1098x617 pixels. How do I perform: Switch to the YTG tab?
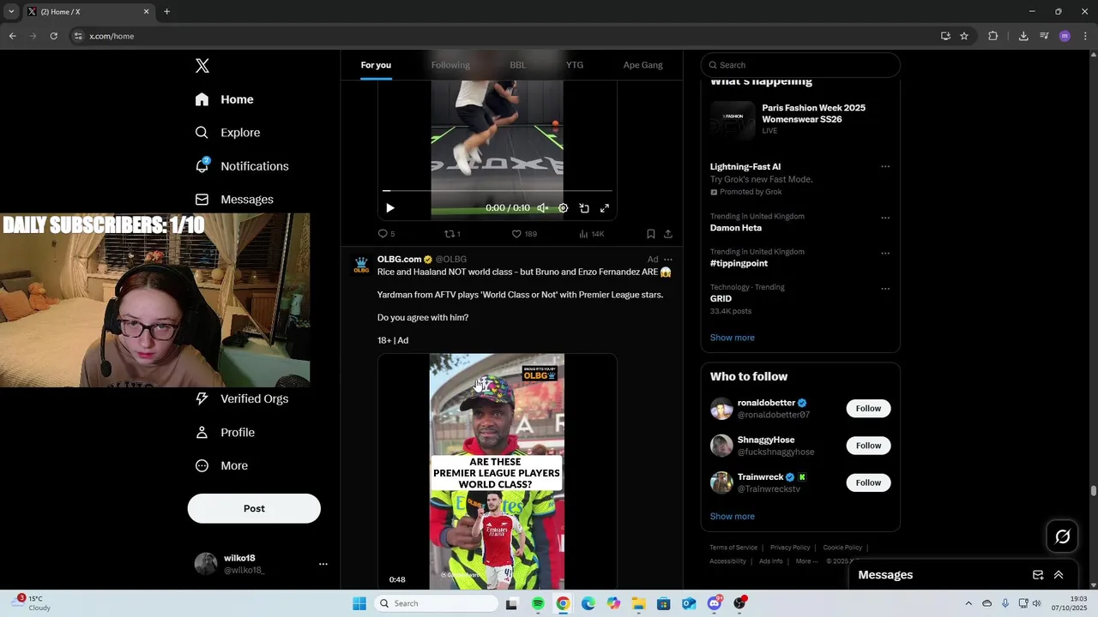(575, 65)
